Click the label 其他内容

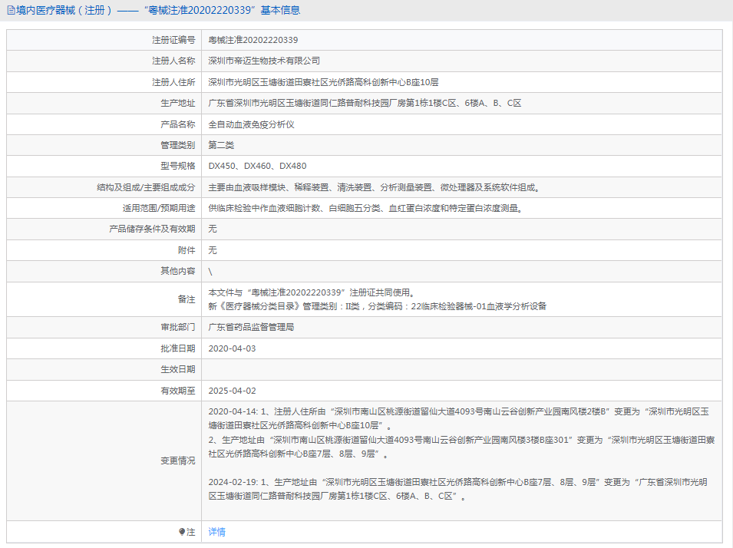pos(177,271)
